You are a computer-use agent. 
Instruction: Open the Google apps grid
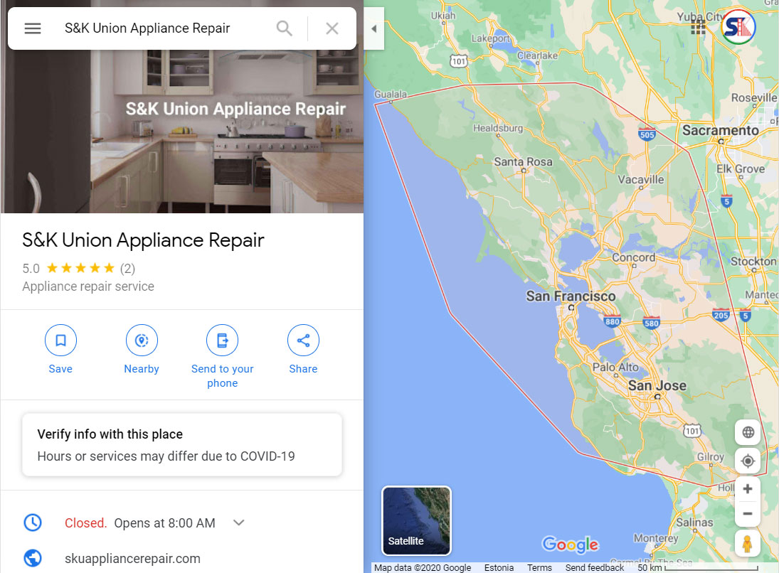coord(699,28)
